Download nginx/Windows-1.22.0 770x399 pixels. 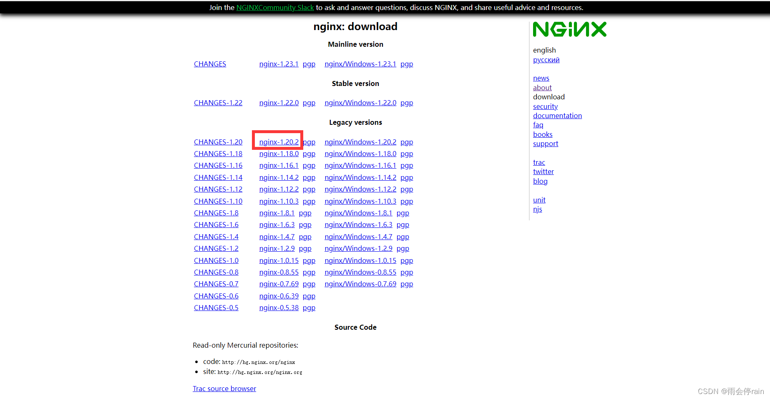point(360,103)
